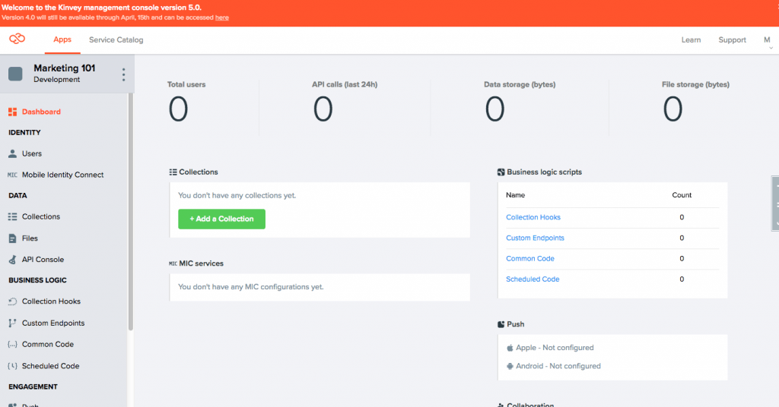Select the Collections list icon in sidebar

12,217
